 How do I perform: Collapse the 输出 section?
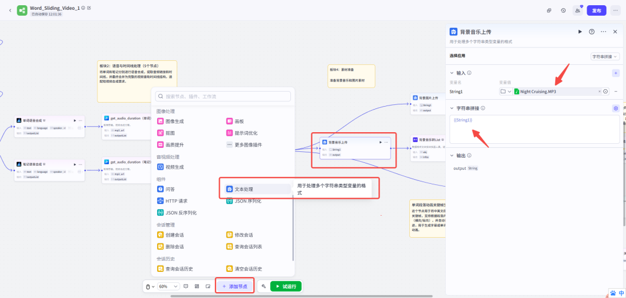(452, 155)
